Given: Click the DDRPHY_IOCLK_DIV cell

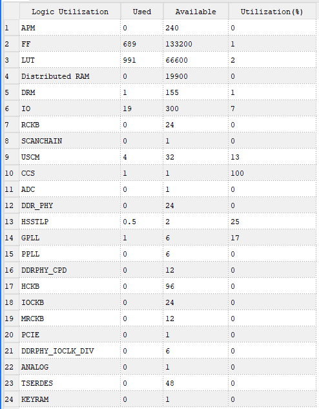Looking at the screenshot, I should (70, 351).
